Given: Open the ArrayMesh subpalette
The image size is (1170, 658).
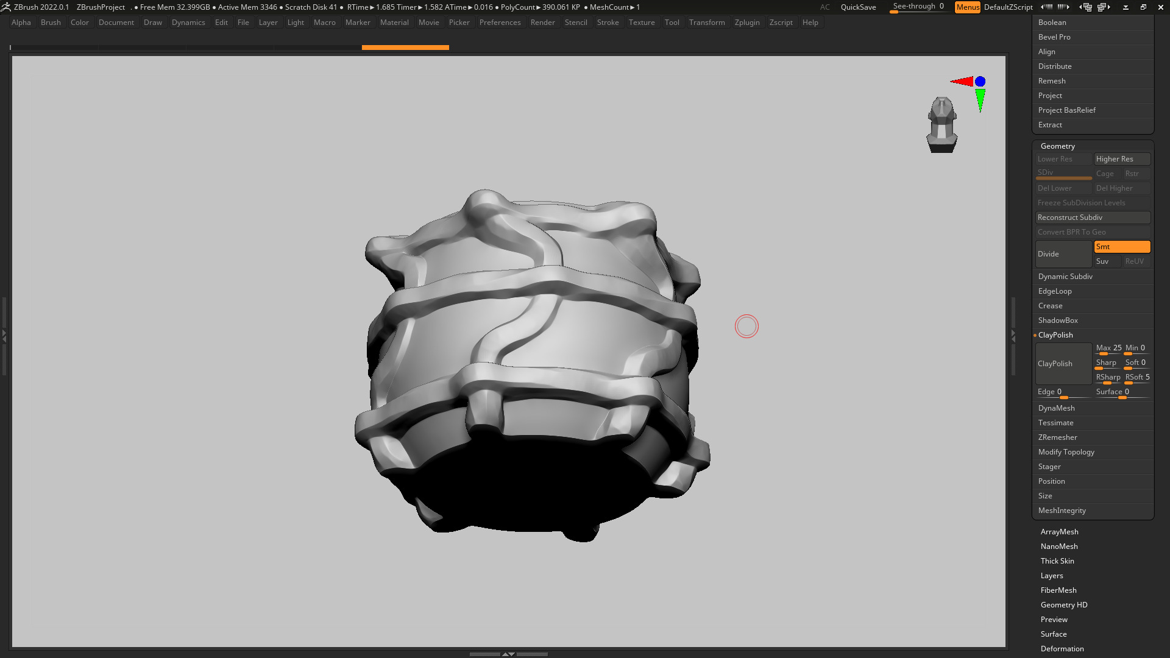Looking at the screenshot, I should pos(1059,532).
